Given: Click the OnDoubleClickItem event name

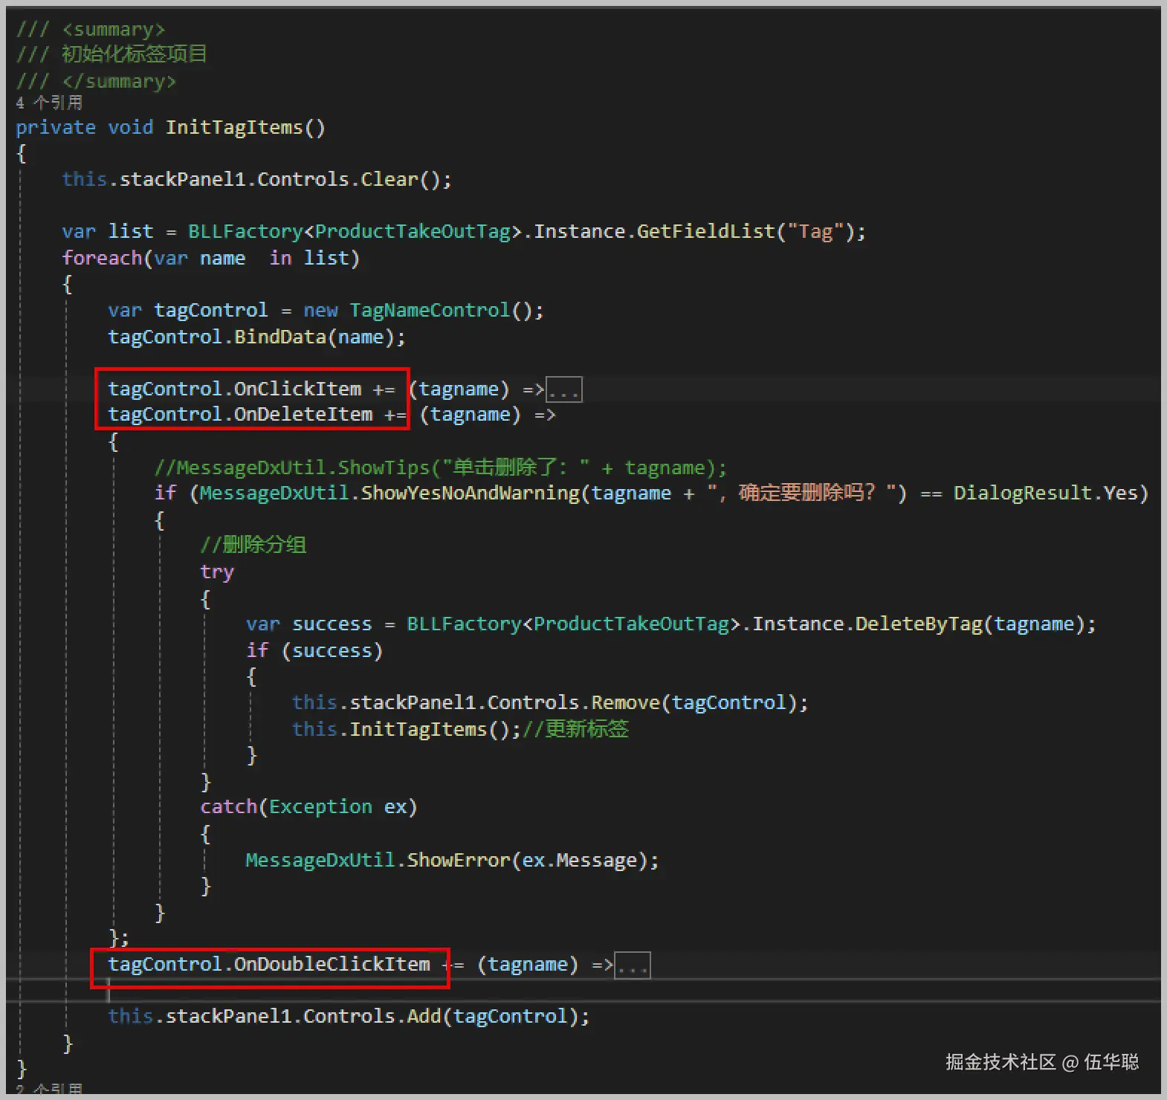Looking at the screenshot, I should tap(332, 965).
